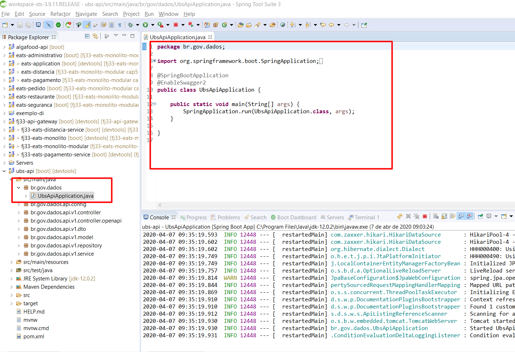Click the Remove All Terminated Launches icon
Image resolution: width=515 pixels, height=352 pixels.
416,216
